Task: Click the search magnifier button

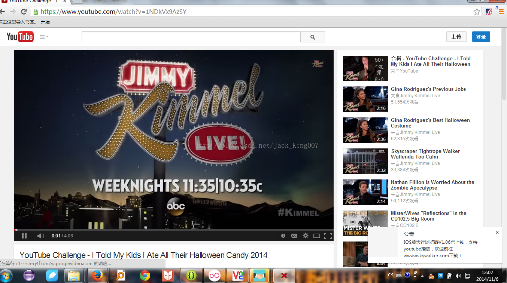Action: coord(313,37)
